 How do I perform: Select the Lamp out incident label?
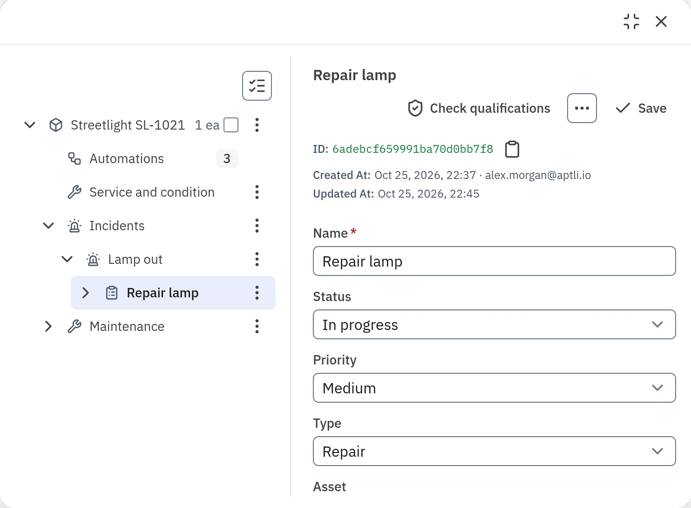pos(135,259)
